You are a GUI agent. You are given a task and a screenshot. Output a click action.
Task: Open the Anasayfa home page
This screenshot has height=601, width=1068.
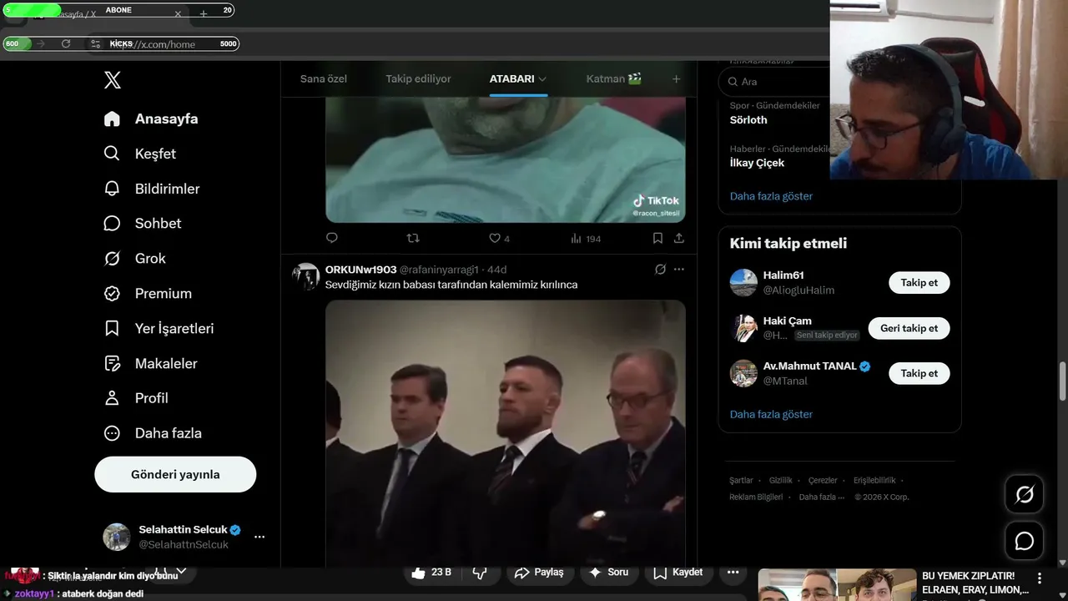click(x=151, y=119)
